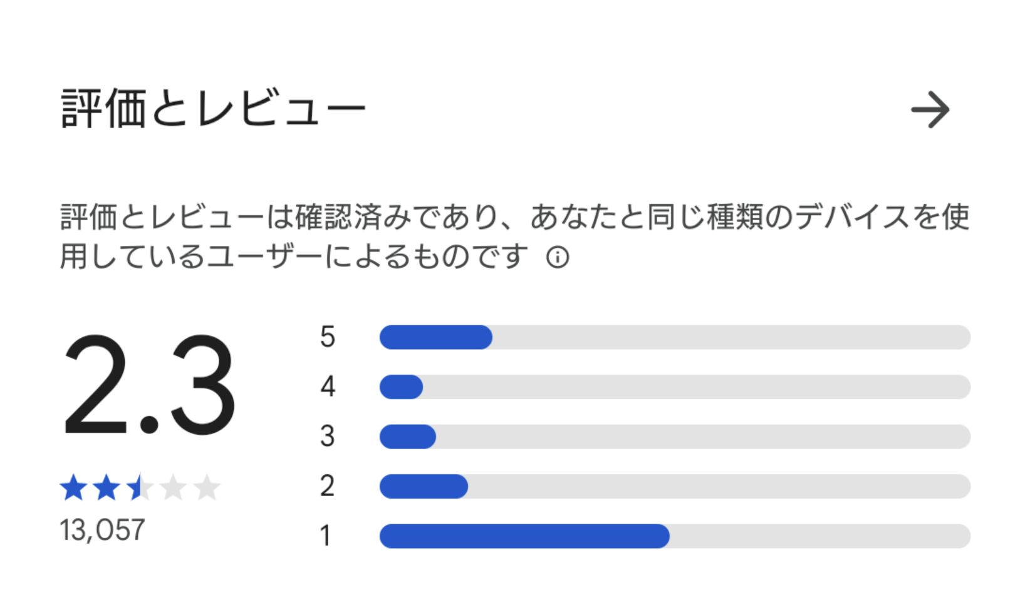Tap the number 4 bar label
Image resolution: width=1030 pixels, height=610 pixels.
[x=327, y=387]
